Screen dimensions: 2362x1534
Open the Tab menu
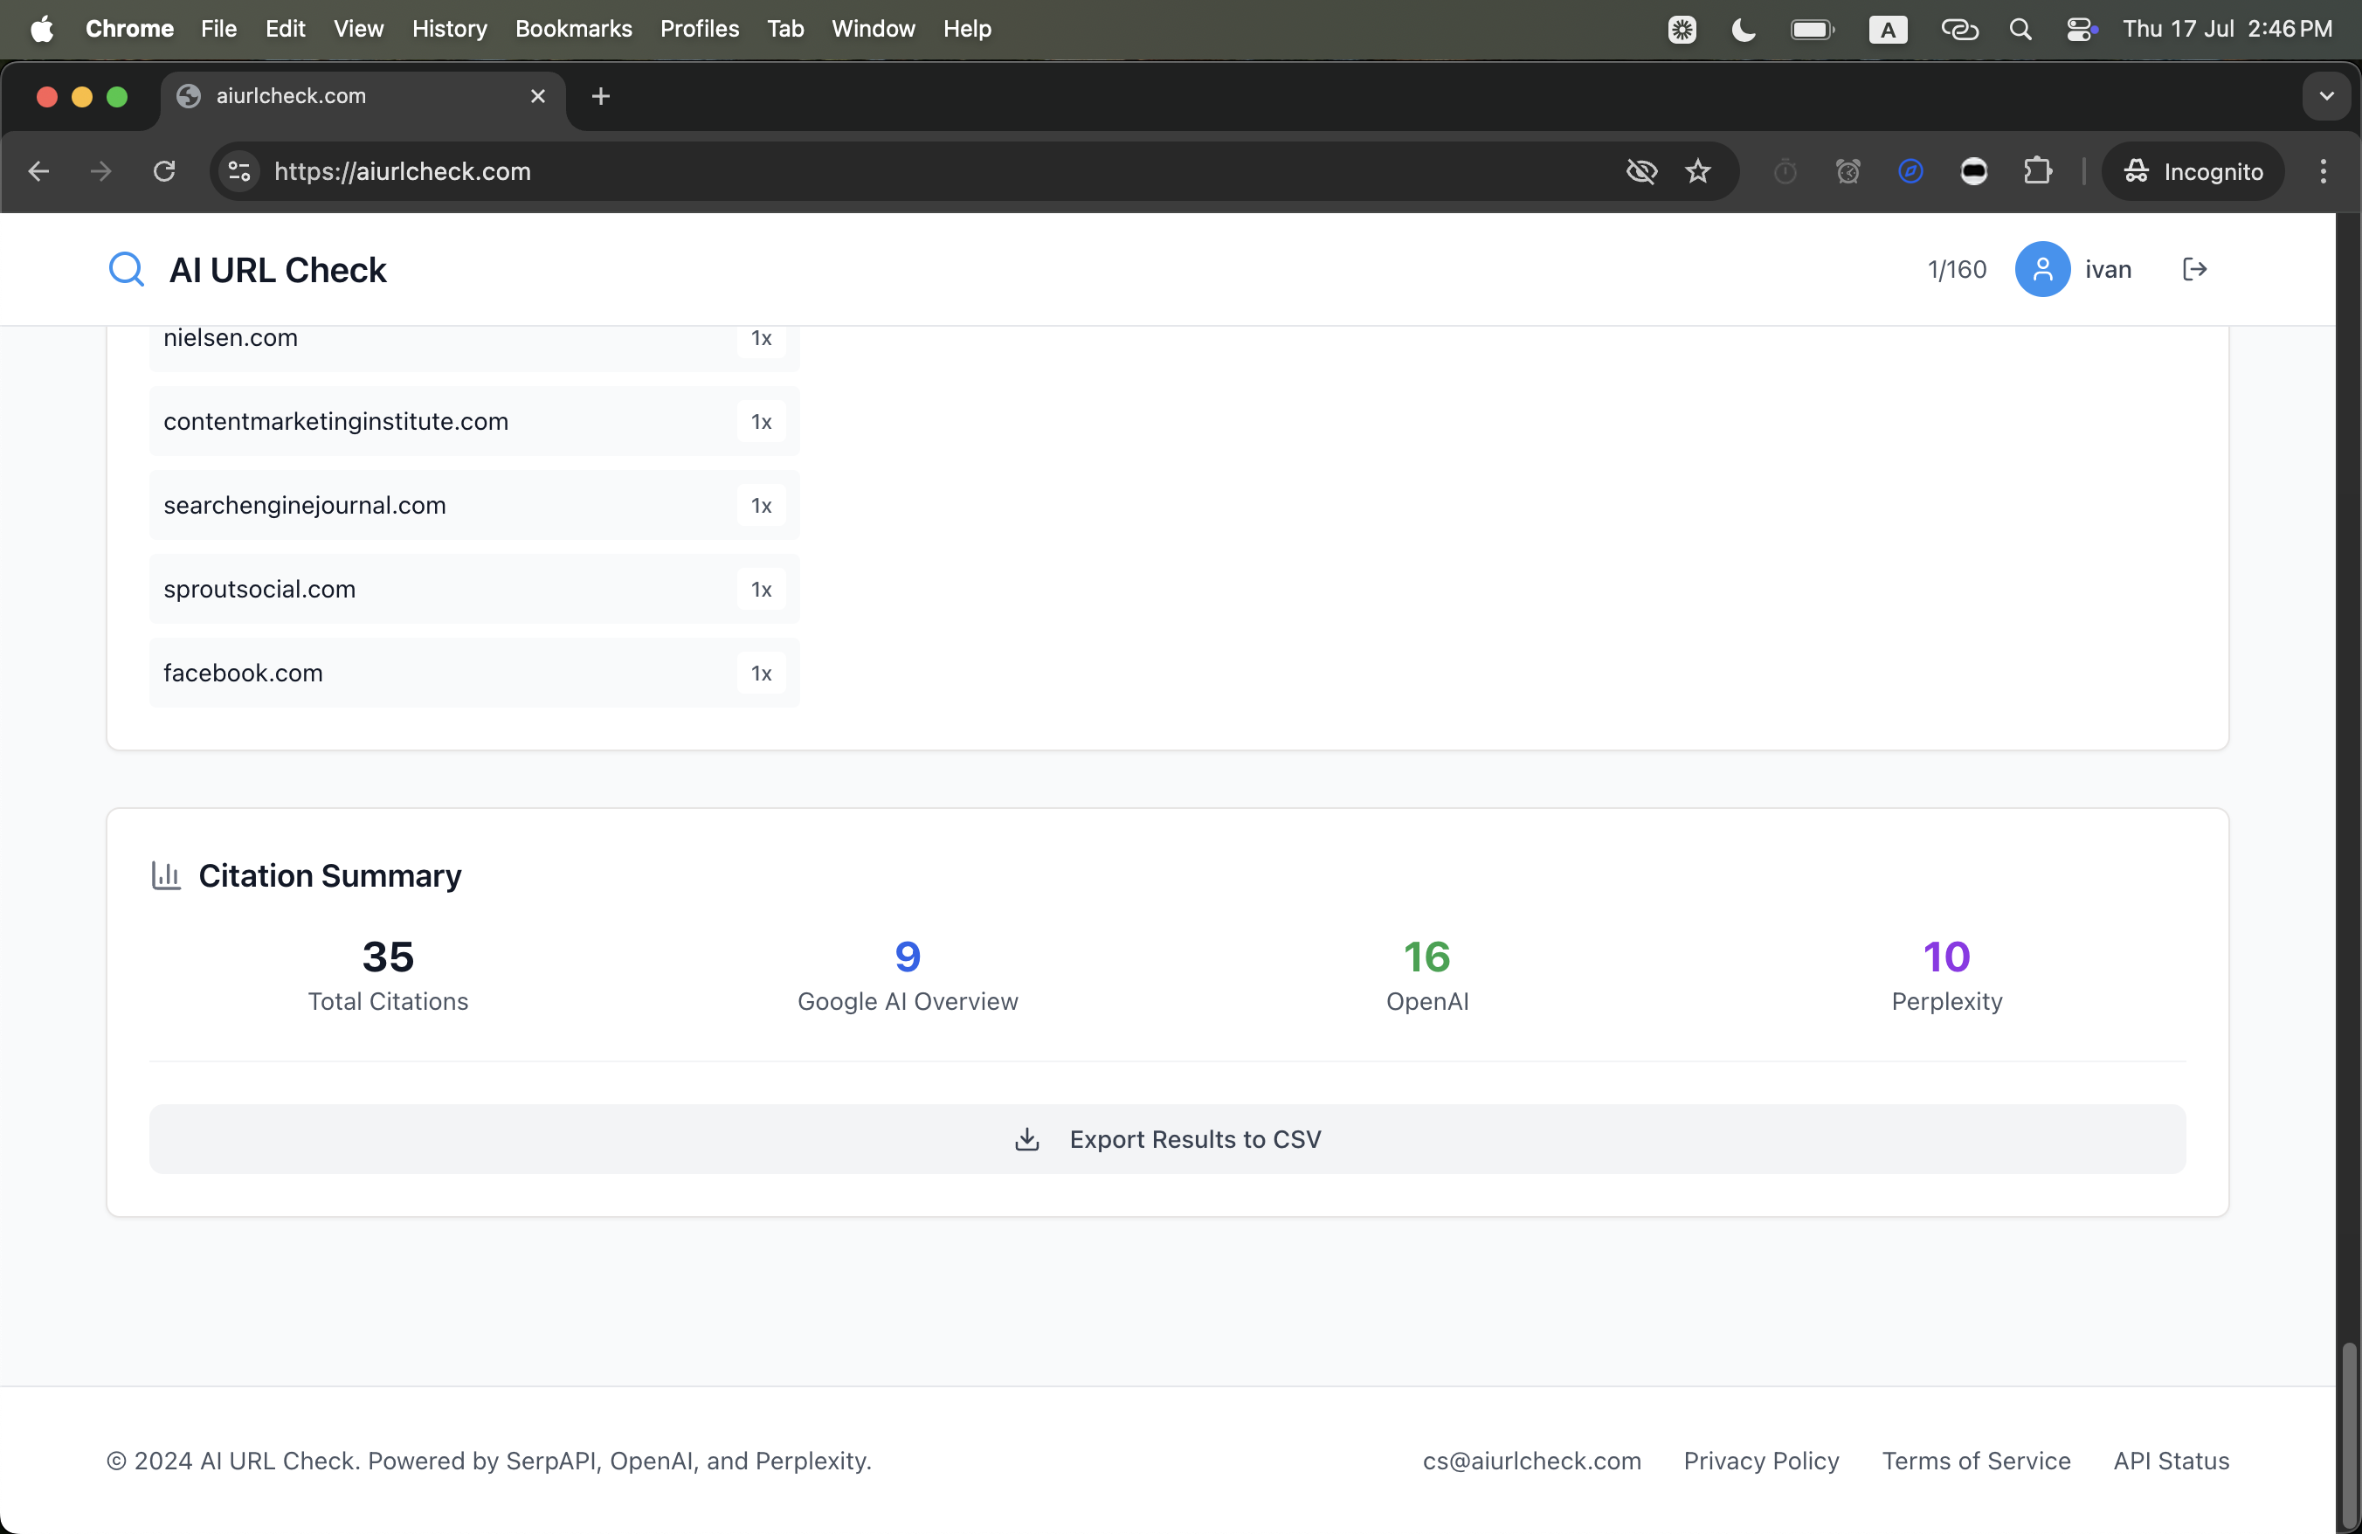(x=785, y=29)
